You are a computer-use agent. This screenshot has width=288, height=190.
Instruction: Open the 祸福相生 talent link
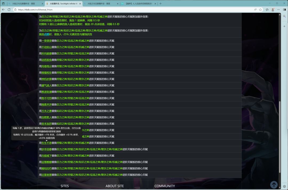[46, 73]
